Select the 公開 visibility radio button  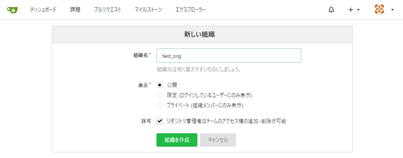pos(160,85)
